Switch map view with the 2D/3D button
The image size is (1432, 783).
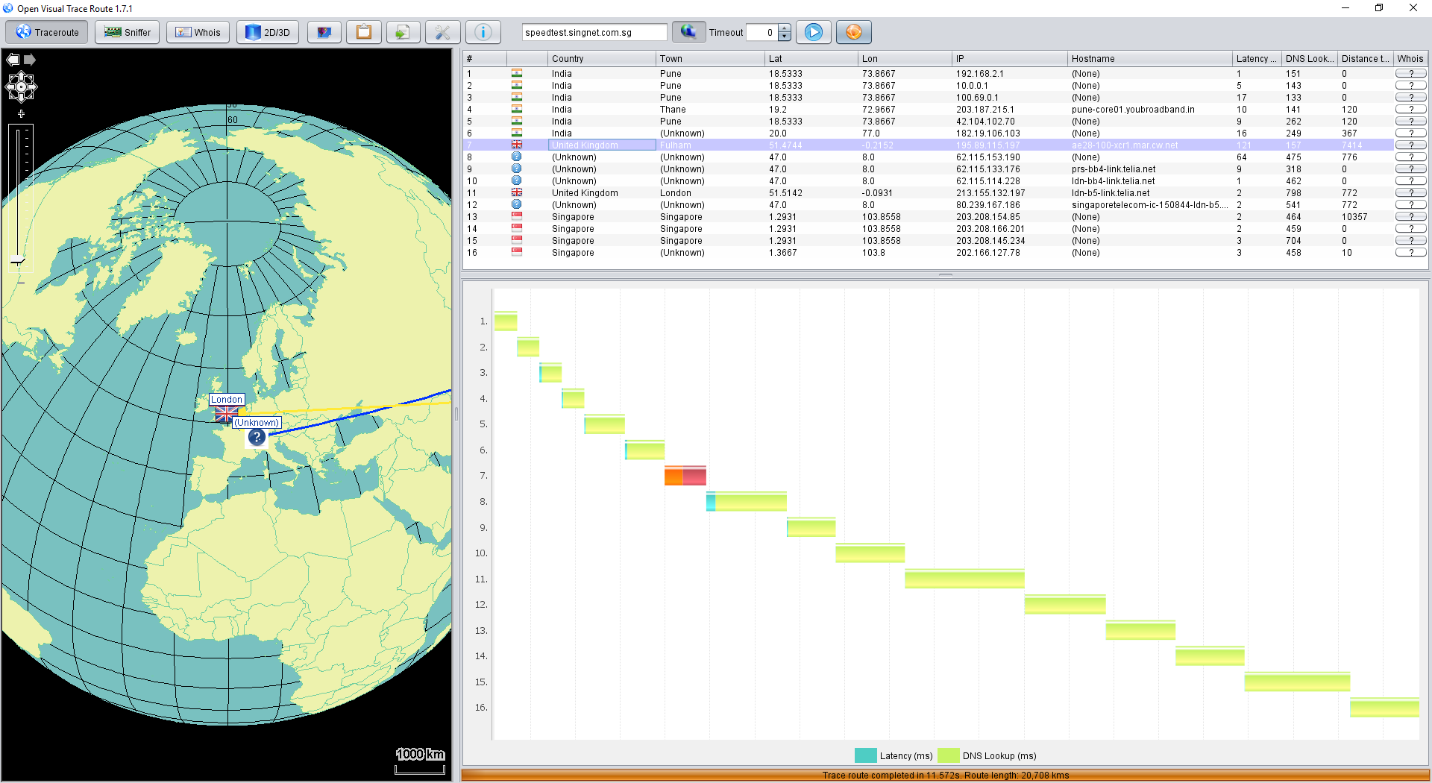268,32
